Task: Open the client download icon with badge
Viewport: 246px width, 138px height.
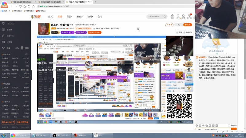Action: tap(189, 16)
